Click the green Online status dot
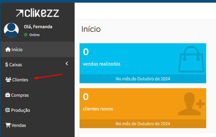This screenshot has width=216, height=137. click(x=26, y=35)
